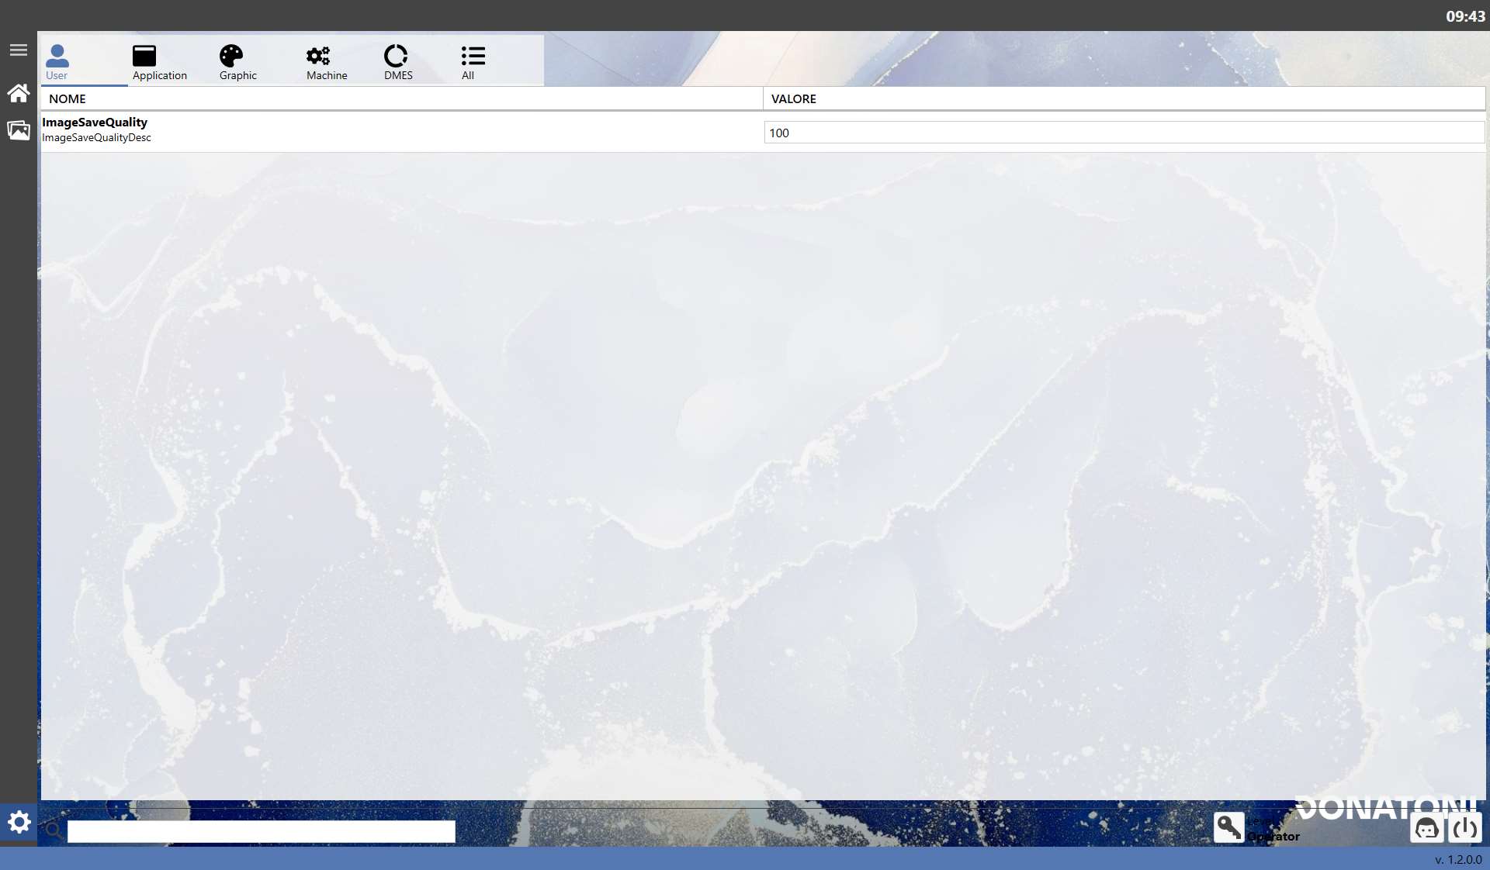Viewport: 1490px width, 870px height.
Task: Edit the ImageSaveQuality value field
Action: pyautogui.click(x=1124, y=133)
